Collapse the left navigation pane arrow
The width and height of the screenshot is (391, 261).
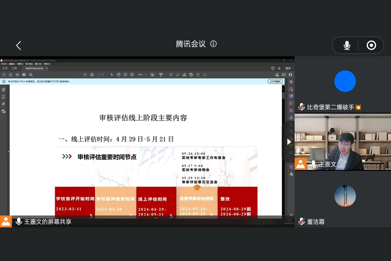click(8, 151)
